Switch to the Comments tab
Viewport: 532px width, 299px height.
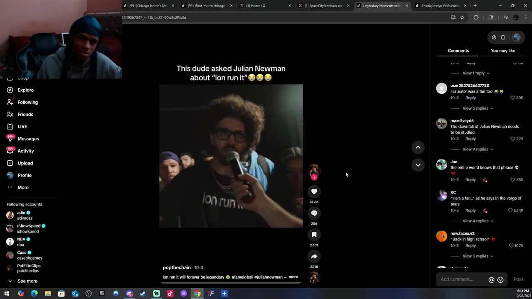coord(458,51)
